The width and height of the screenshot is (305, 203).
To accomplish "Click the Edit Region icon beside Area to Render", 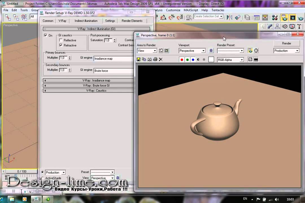I will (x=161, y=51).
